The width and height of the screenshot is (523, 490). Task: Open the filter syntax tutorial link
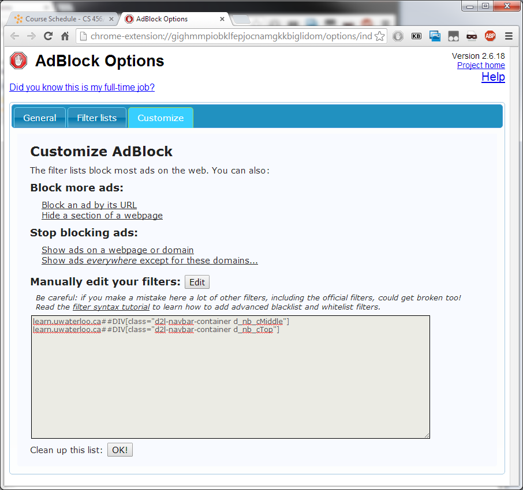[x=111, y=307]
